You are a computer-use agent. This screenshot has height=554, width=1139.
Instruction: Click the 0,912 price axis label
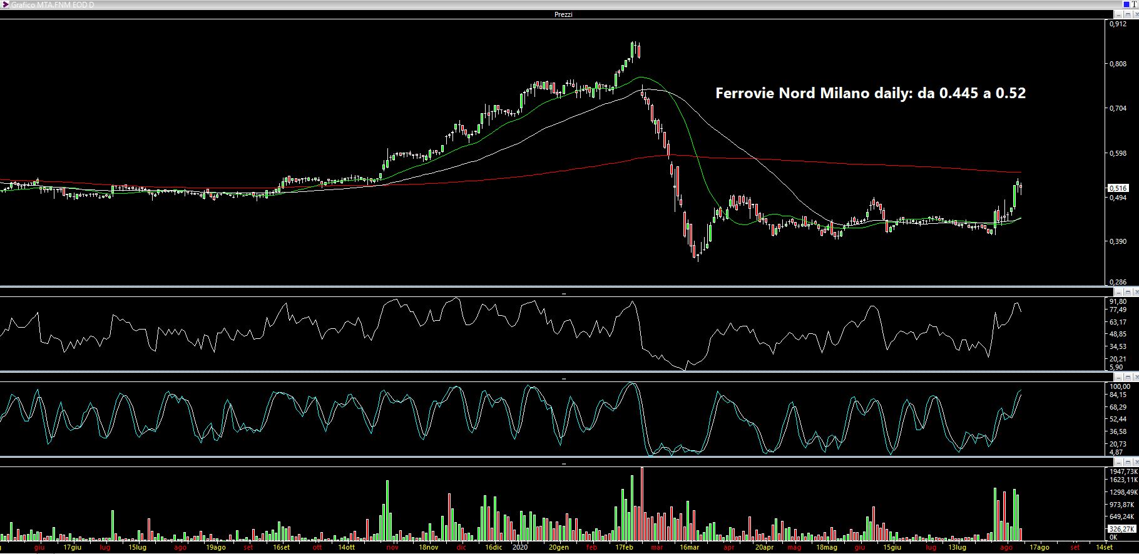pyautogui.click(x=1118, y=24)
